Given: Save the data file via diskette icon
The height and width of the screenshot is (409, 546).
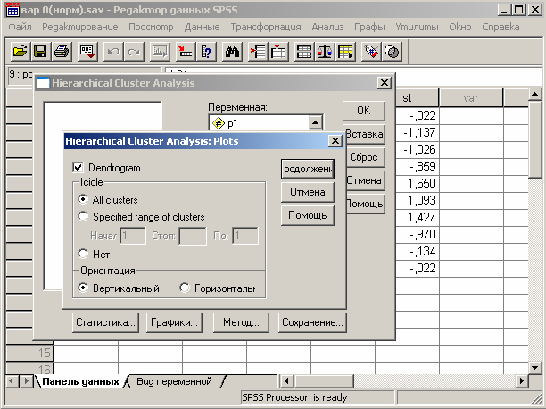Looking at the screenshot, I should tap(41, 52).
